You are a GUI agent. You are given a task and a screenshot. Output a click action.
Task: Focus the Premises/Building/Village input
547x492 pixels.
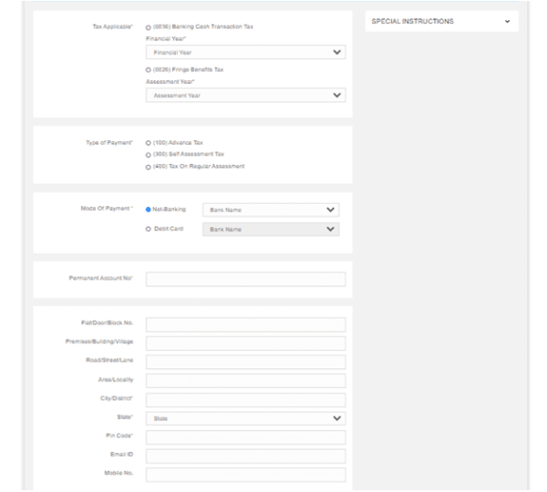245,343
